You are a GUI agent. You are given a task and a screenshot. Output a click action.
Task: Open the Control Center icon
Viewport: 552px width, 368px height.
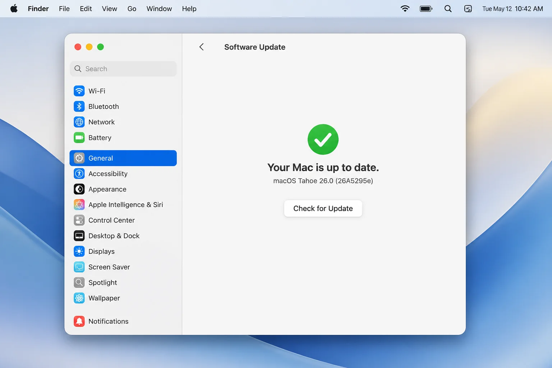(x=79, y=220)
